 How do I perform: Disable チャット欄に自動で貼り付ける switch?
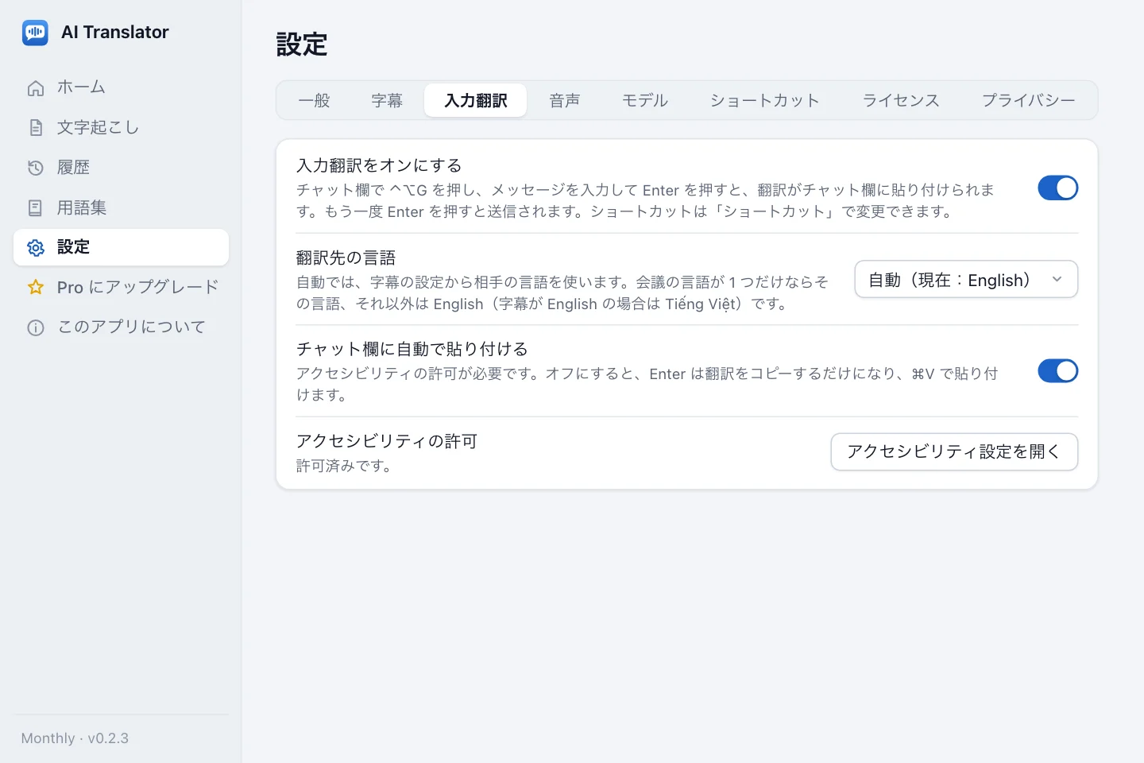1057,371
